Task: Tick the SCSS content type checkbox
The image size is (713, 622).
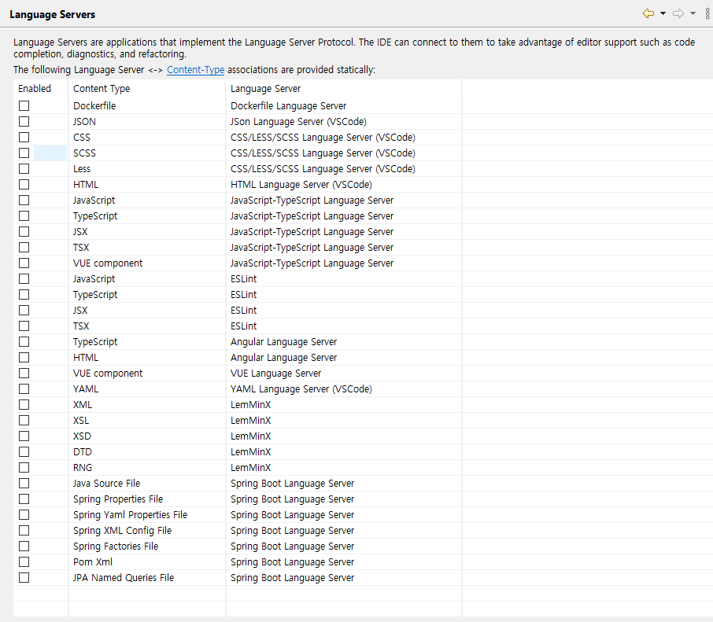Action: point(24,153)
